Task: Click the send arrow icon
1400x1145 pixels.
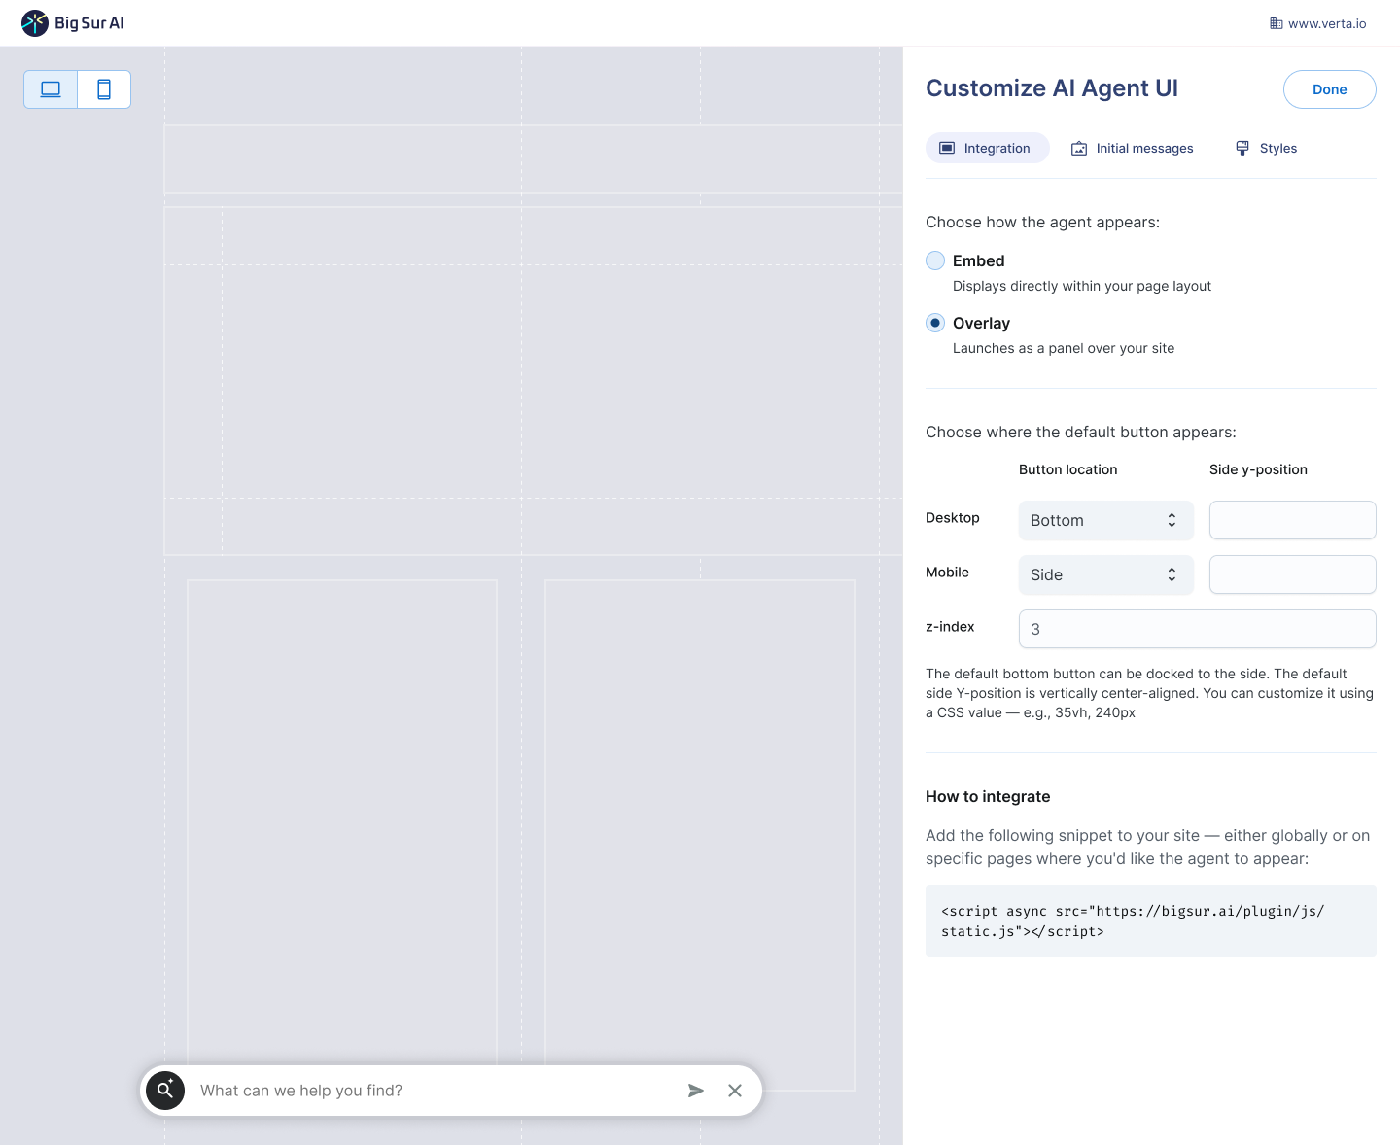Action: pyautogui.click(x=696, y=1091)
